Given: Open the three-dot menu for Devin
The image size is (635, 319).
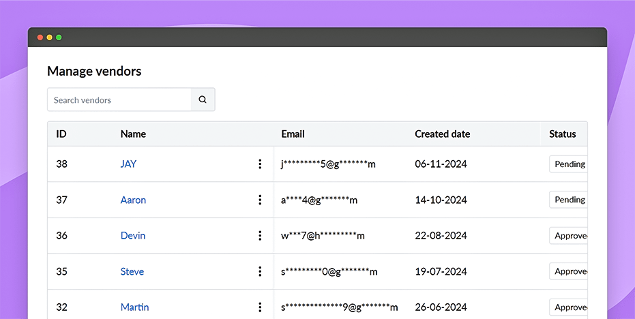Looking at the screenshot, I should (260, 236).
